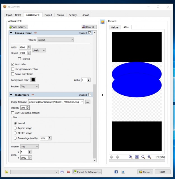This screenshot has width=175, height=179.
Task: Click the Height value field
Action: (23, 53)
